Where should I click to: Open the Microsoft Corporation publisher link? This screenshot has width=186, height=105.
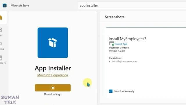[x=53, y=75]
